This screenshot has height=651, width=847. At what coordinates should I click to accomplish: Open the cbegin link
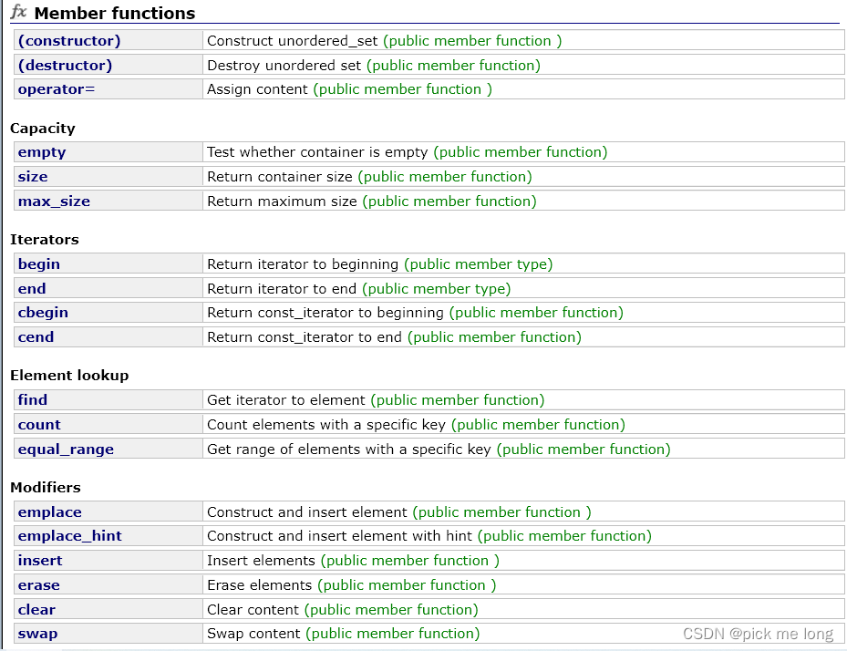[x=43, y=313]
